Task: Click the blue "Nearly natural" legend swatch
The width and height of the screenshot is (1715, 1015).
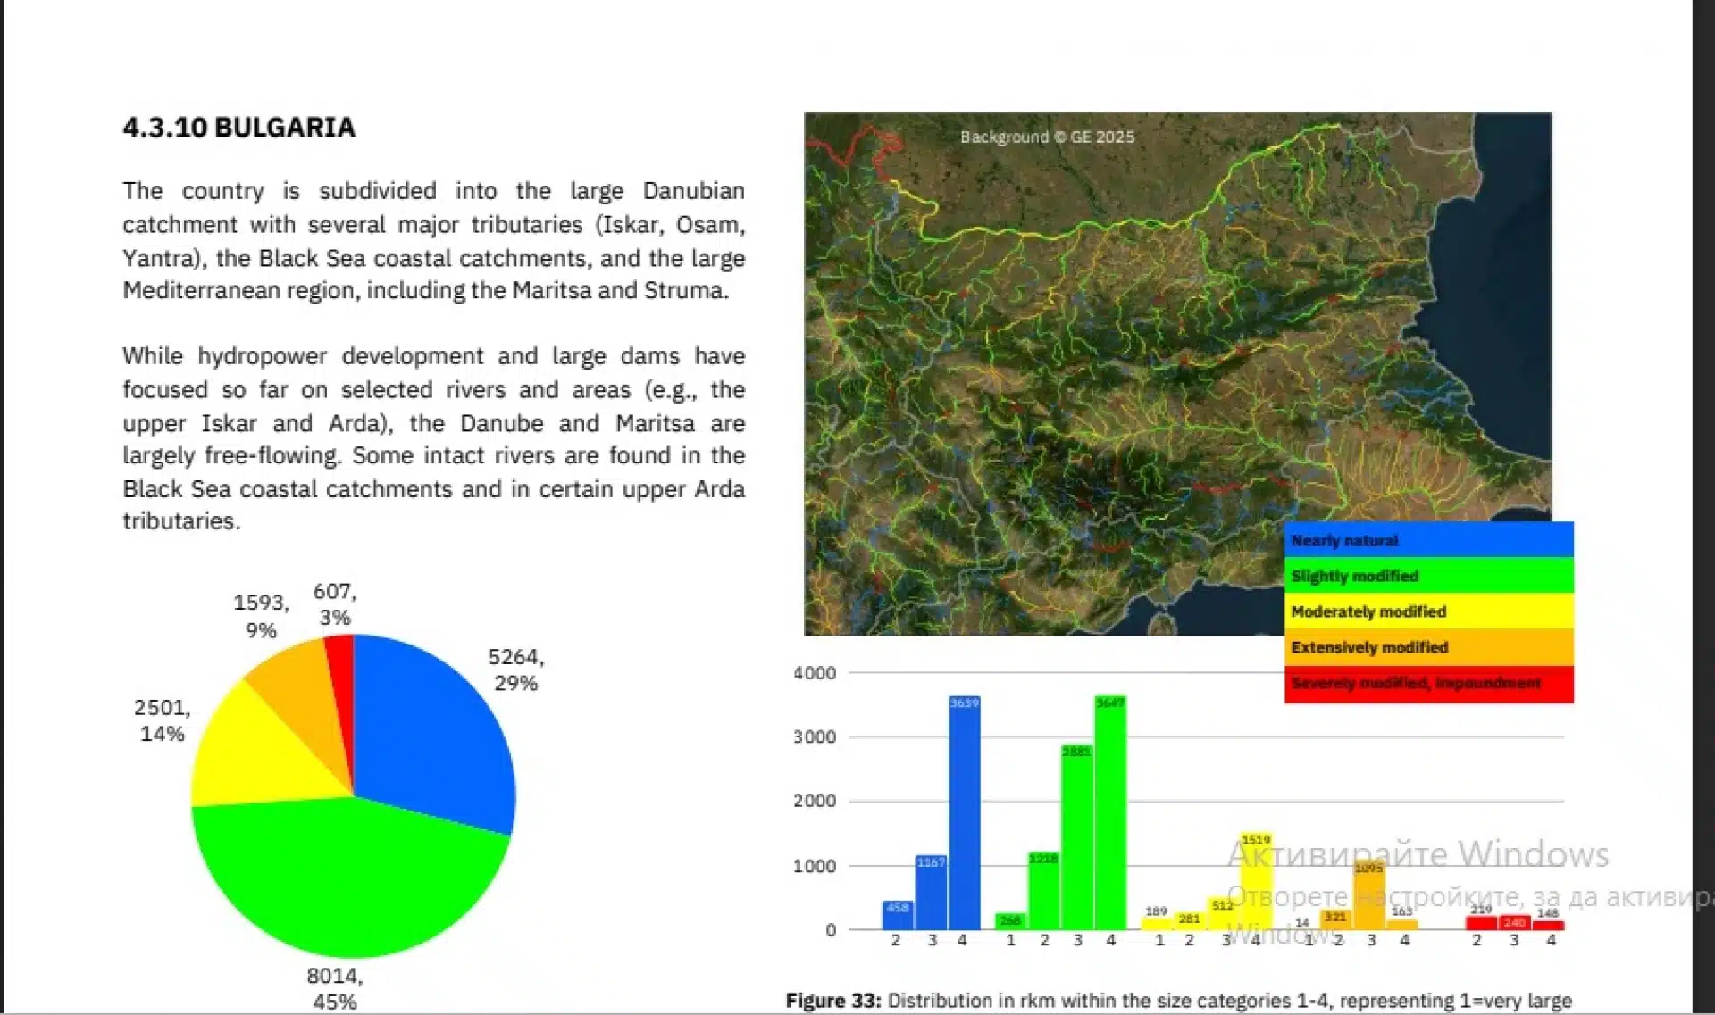Action: pos(1428,540)
